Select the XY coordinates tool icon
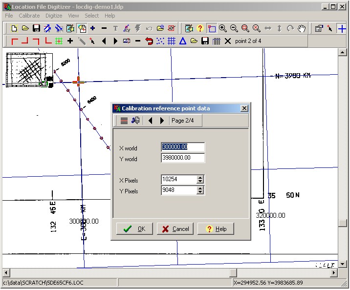 coord(127,28)
